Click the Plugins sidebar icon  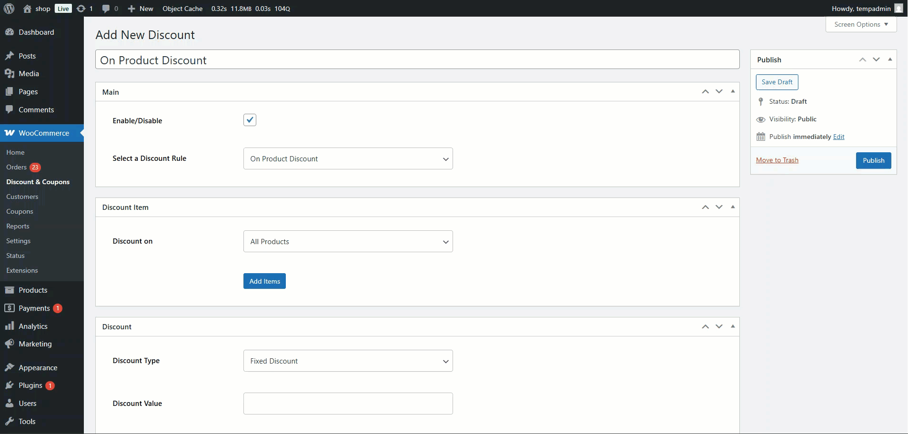[x=10, y=385]
